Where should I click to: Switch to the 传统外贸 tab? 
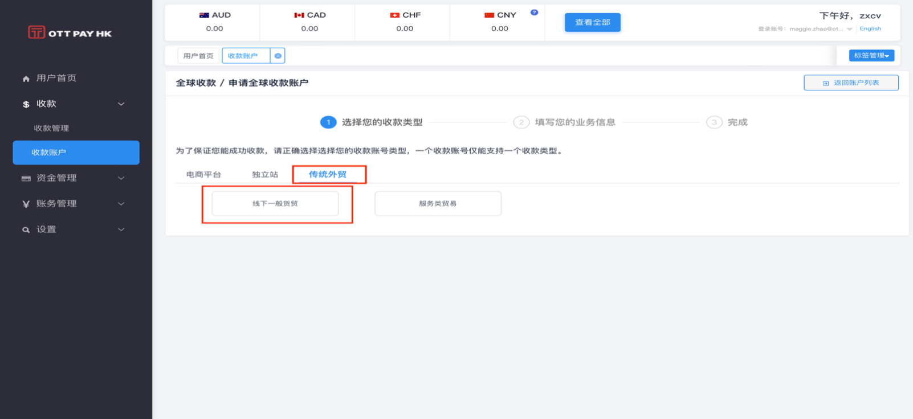coord(328,174)
